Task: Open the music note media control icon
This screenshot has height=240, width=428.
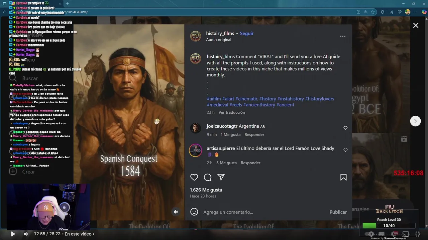Action: [x=392, y=12]
